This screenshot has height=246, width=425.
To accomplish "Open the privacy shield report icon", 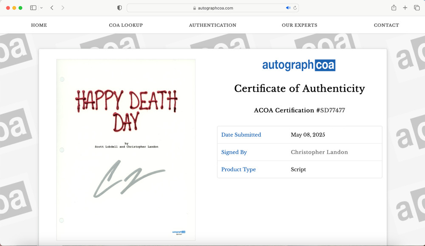I will click(x=119, y=8).
